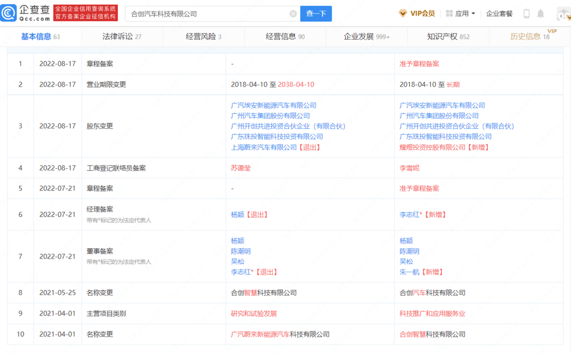The height and width of the screenshot is (354, 571).
Task: Click 合创汽车科技有限公司 in the 名称变更 row
Action: tap(432, 293)
